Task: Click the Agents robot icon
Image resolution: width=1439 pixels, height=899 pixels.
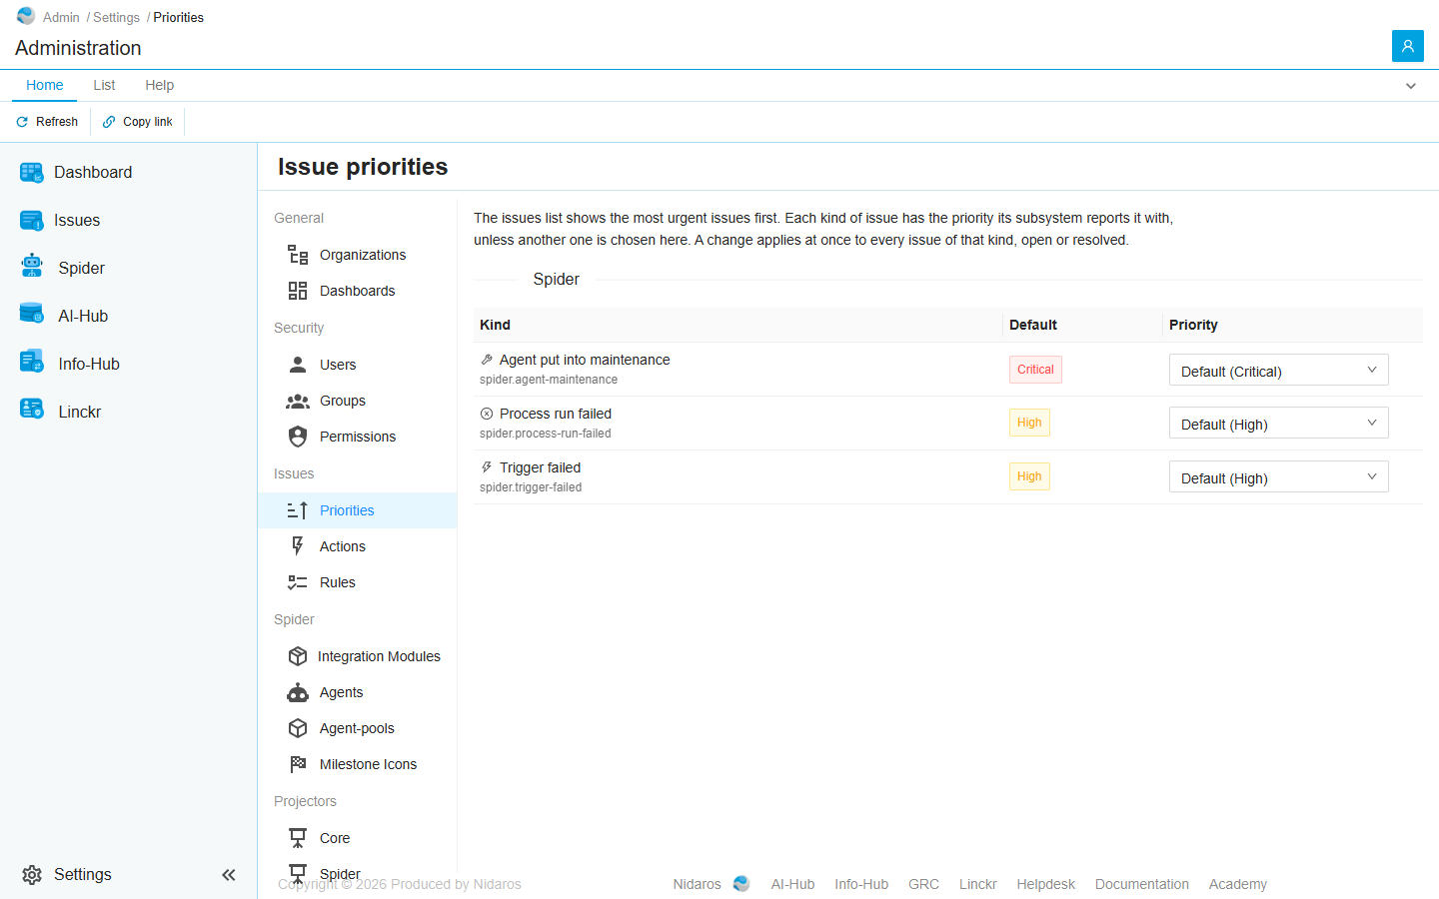Action: 298,692
